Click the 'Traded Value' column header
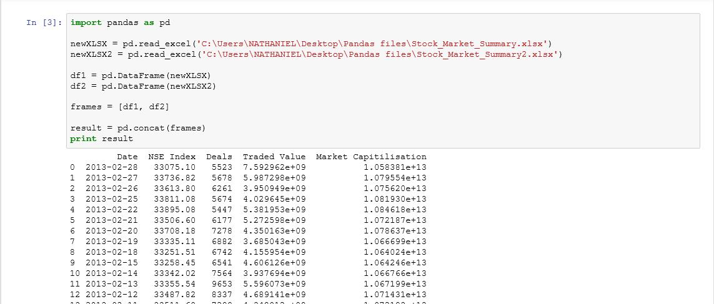Screen dimensions: 714x304 pos(274,157)
